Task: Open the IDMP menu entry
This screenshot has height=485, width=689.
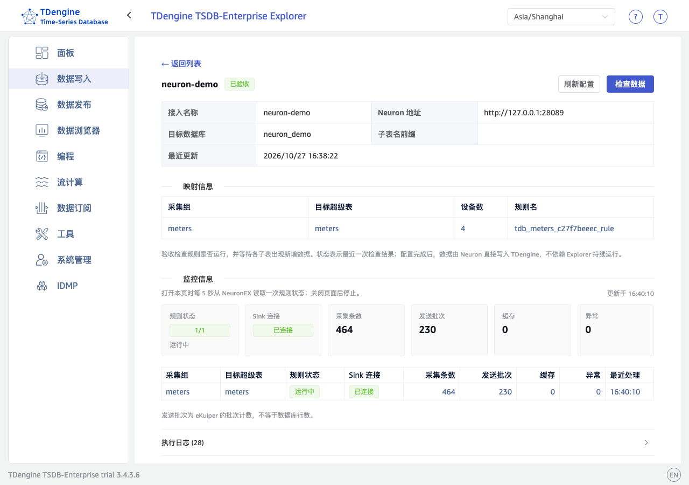Action: coord(68,286)
